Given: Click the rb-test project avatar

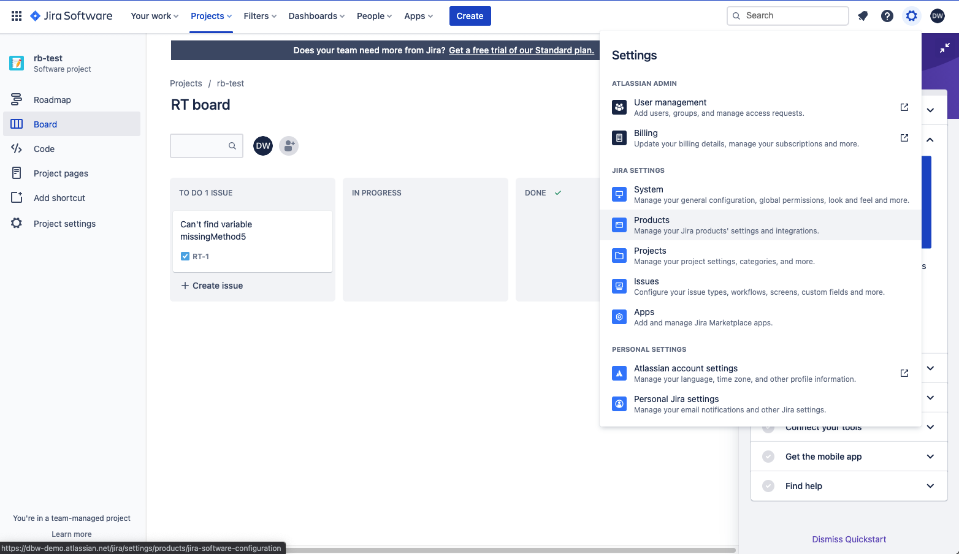Looking at the screenshot, I should click(17, 63).
